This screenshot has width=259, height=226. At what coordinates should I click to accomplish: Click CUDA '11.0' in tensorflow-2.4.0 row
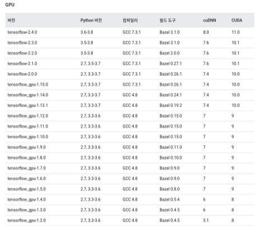[x=236, y=32]
